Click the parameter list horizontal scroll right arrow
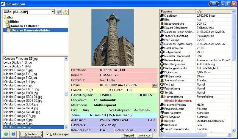Viewport: 238px width, 139px height. pyautogui.click(x=230, y=135)
